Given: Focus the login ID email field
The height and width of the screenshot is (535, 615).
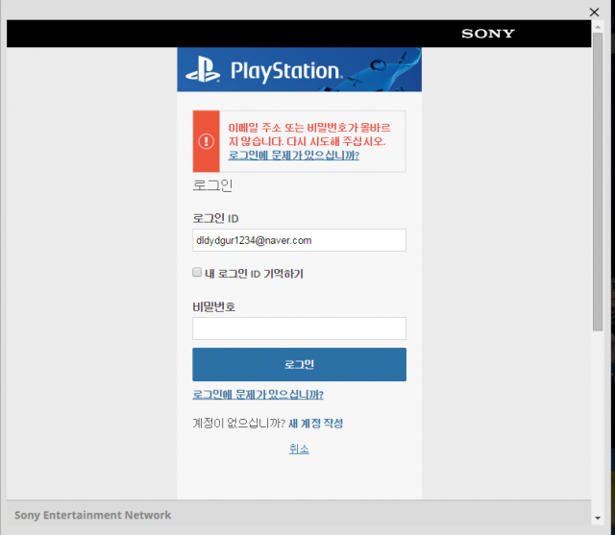Looking at the screenshot, I should click(x=299, y=240).
